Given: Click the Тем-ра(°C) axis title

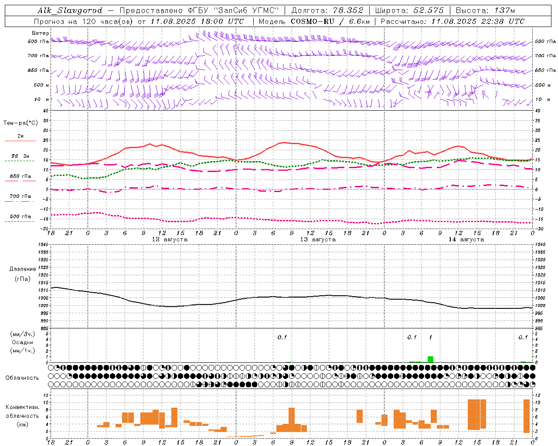Looking at the screenshot, I should click(x=20, y=123).
